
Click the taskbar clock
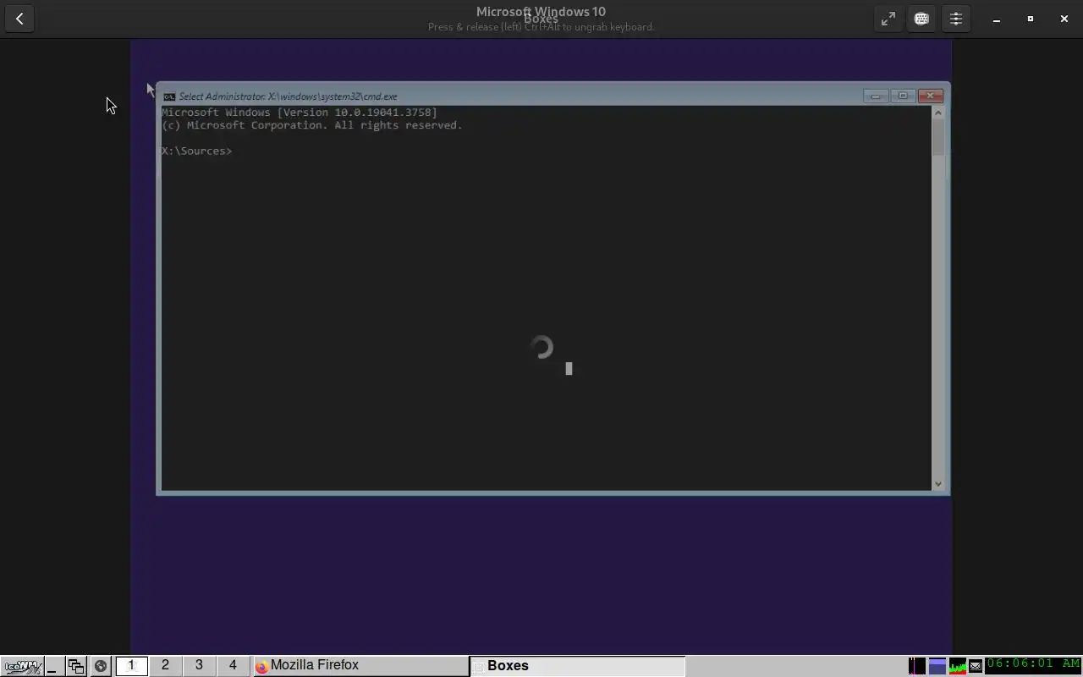[x=1033, y=665]
